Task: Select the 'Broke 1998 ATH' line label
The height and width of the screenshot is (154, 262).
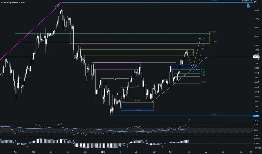Action: [x=247, y=1]
